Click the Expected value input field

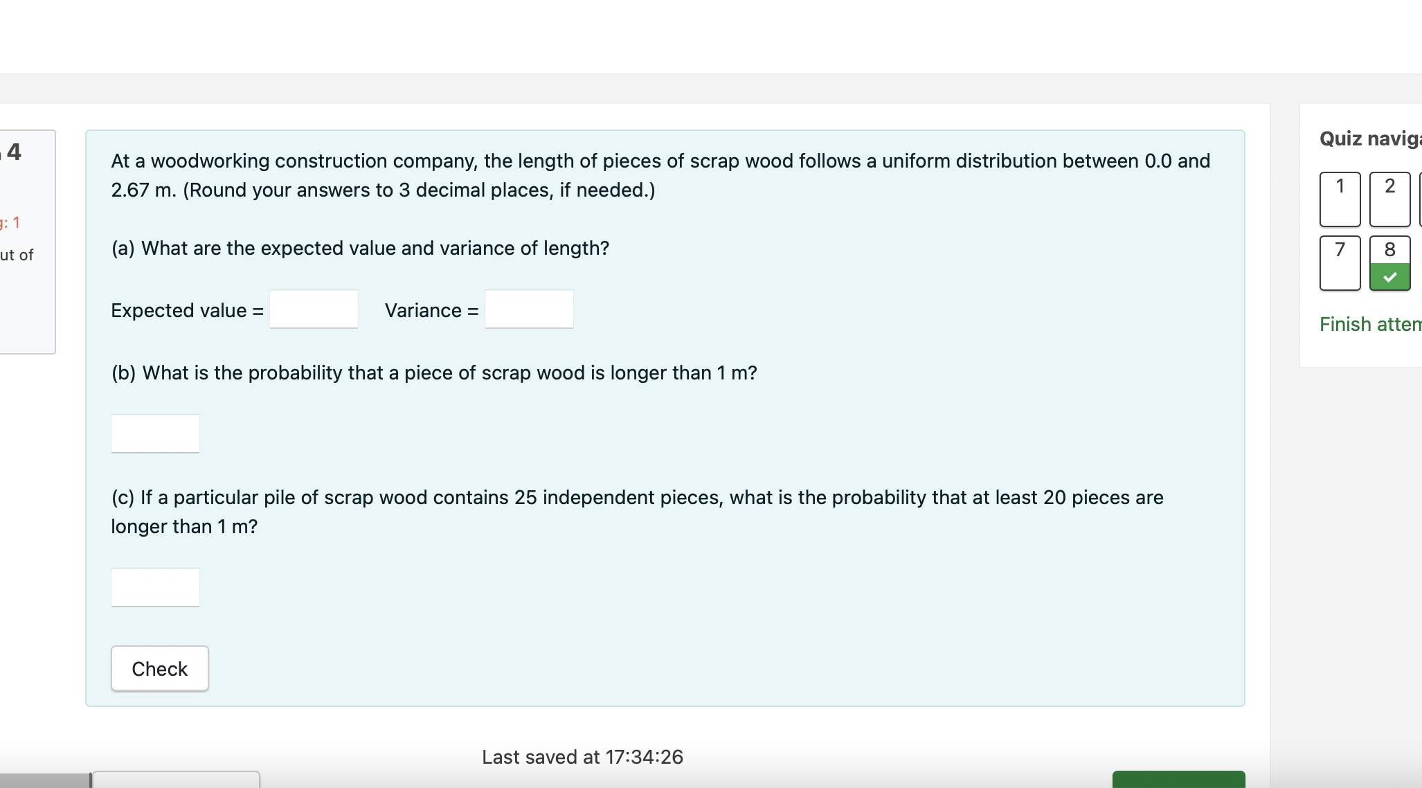(x=314, y=310)
